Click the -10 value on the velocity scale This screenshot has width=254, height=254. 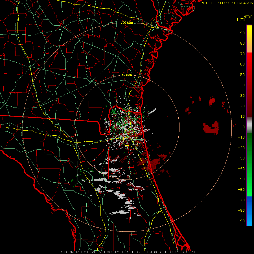pyautogui.click(x=241, y=137)
